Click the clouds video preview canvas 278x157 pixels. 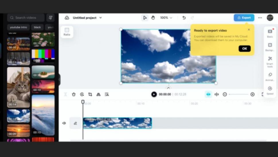click(169, 56)
